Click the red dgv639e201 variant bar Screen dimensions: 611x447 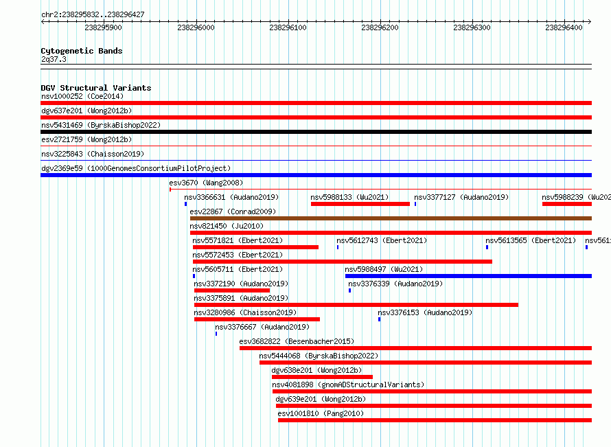434,406
